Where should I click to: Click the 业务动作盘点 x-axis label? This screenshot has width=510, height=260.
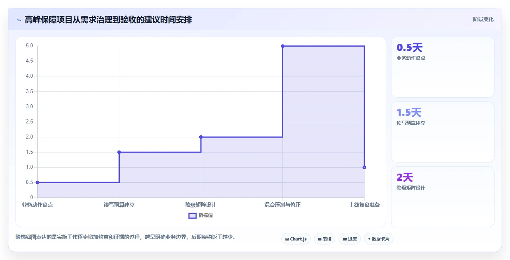[x=37, y=205]
